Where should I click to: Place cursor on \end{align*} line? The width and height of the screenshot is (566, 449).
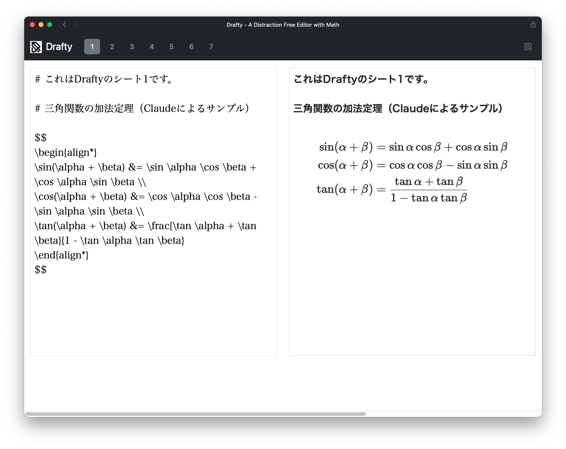pyautogui.click(x=62, y=255)
